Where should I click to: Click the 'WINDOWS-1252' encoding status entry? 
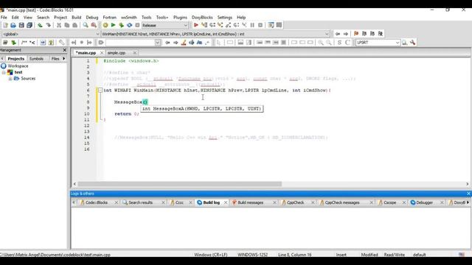click(x=252, y=255)
